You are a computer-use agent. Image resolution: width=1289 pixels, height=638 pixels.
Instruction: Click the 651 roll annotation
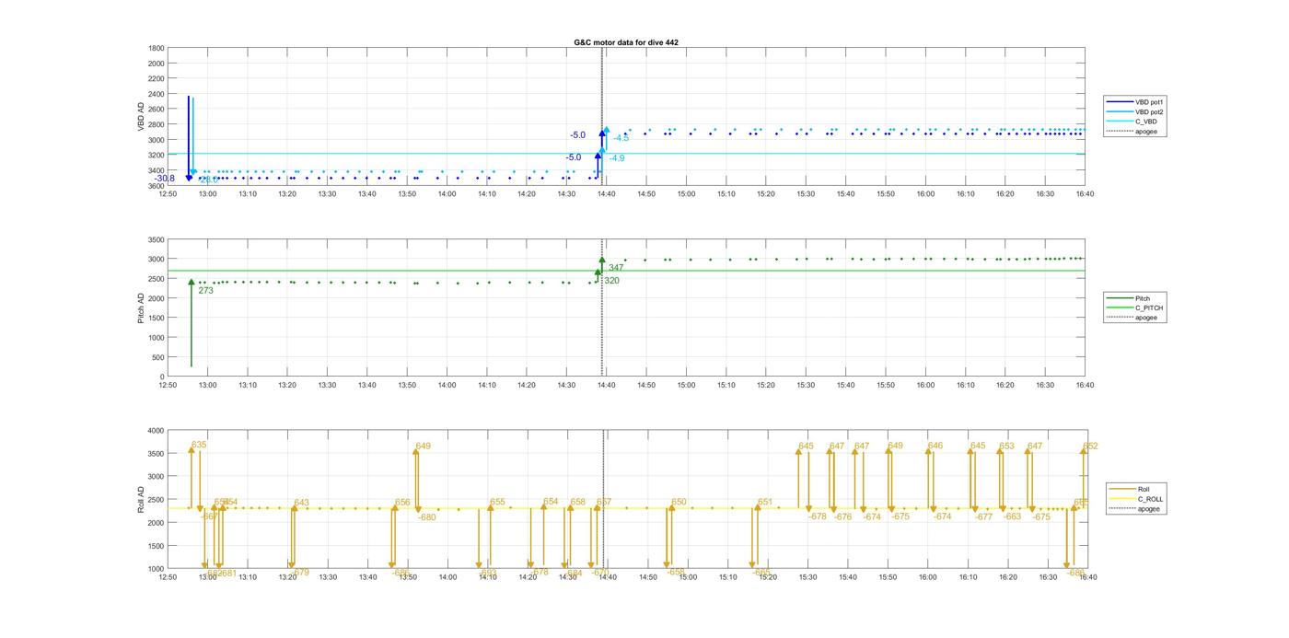pyautogui.click(x=765, y=502)
